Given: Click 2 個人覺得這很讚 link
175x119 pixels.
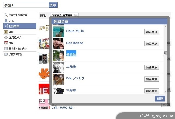Looking at the screenshot, I should (x=63, y=108).
